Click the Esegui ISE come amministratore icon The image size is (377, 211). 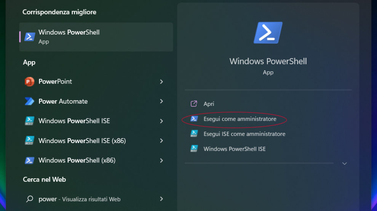coord(194,134)
